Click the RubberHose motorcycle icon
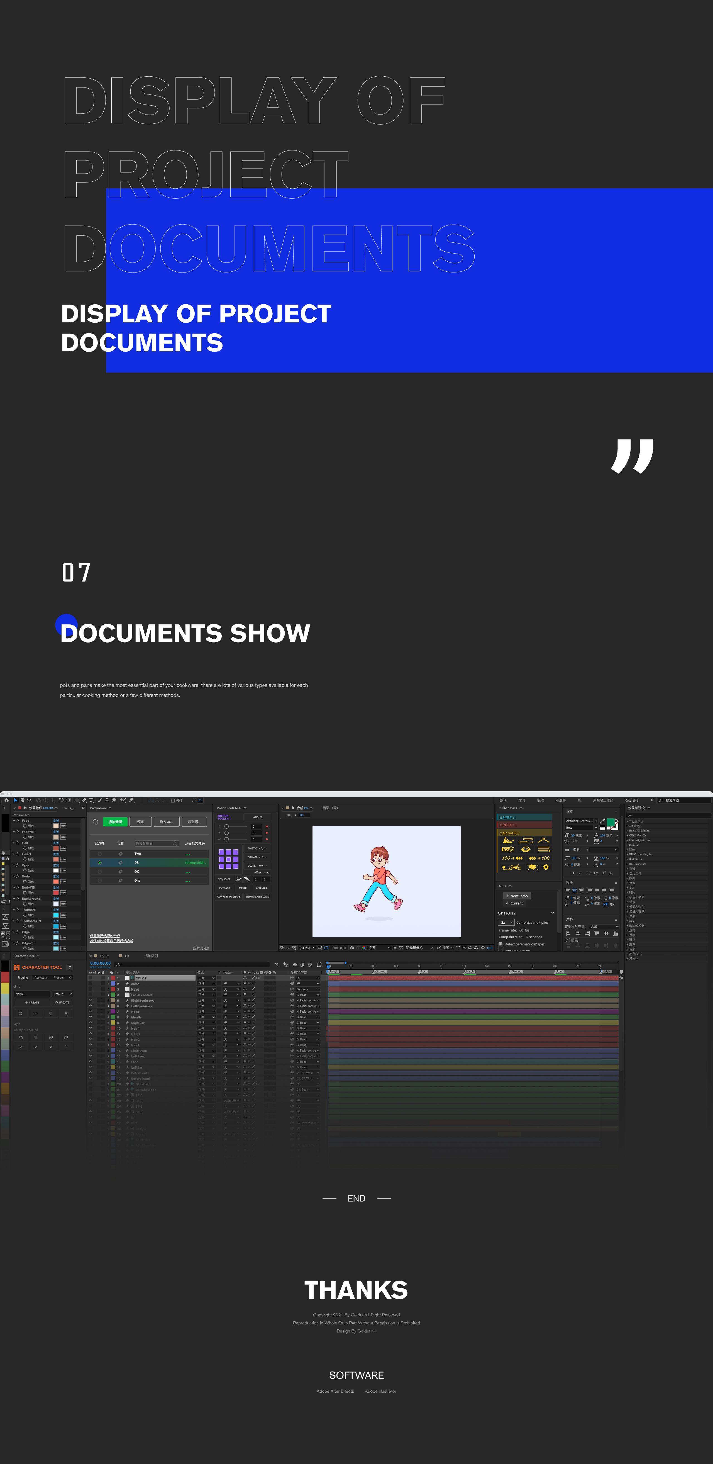This screenshot has height=1464, width=713. tap(512, 867)
